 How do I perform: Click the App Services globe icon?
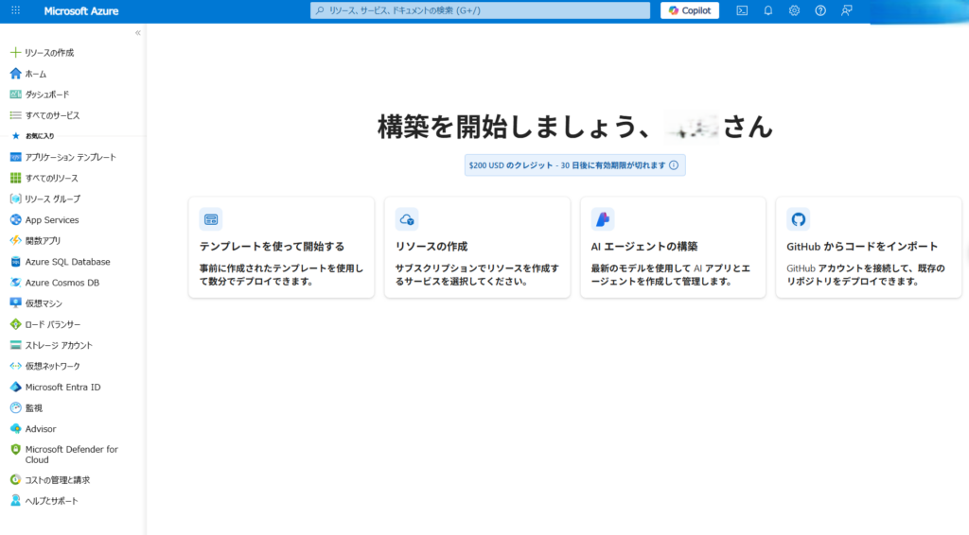click(x=15, y=219)
